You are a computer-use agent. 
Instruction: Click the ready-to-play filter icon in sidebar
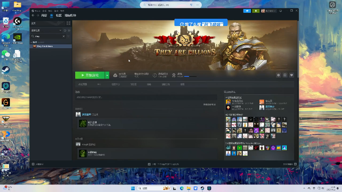click(x=69, y=30)
